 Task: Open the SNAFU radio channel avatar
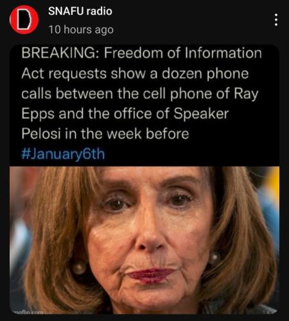[x=24, y=20]
